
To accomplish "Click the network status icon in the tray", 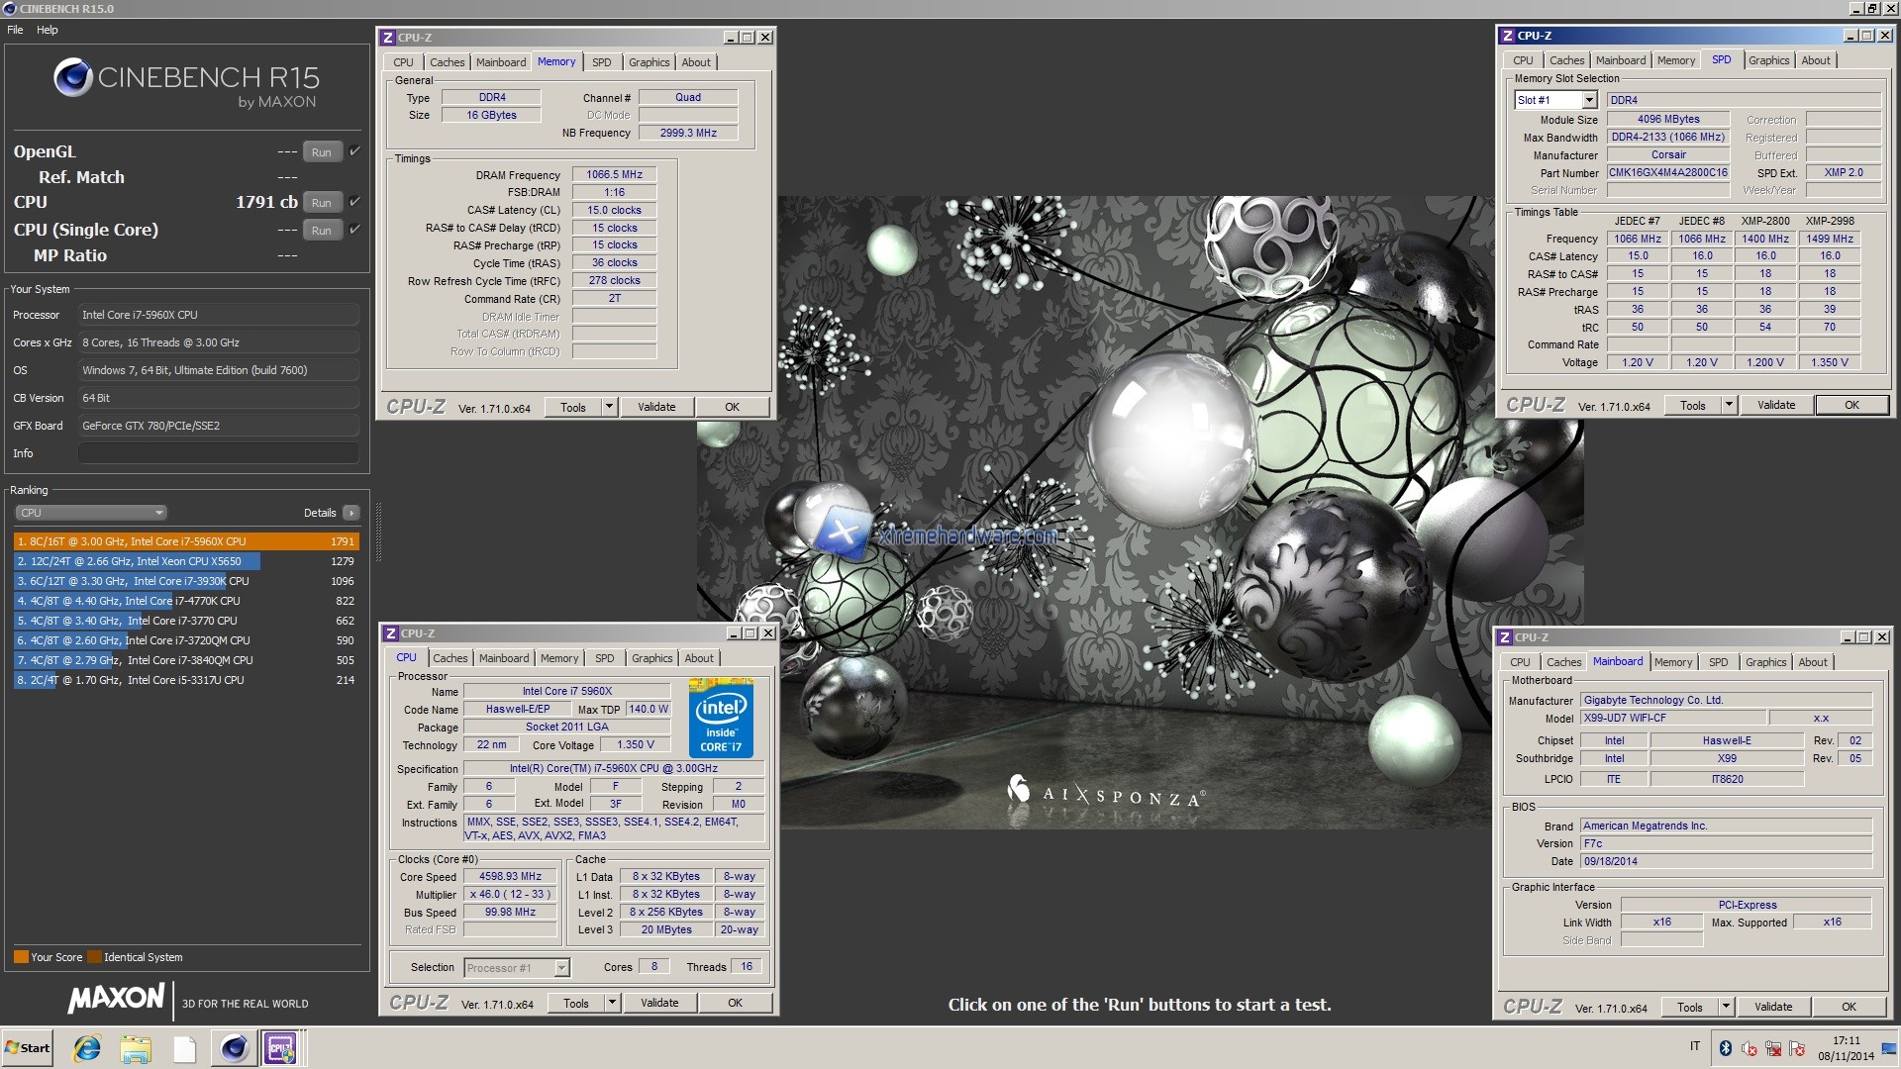I will click(1772, 1048).
